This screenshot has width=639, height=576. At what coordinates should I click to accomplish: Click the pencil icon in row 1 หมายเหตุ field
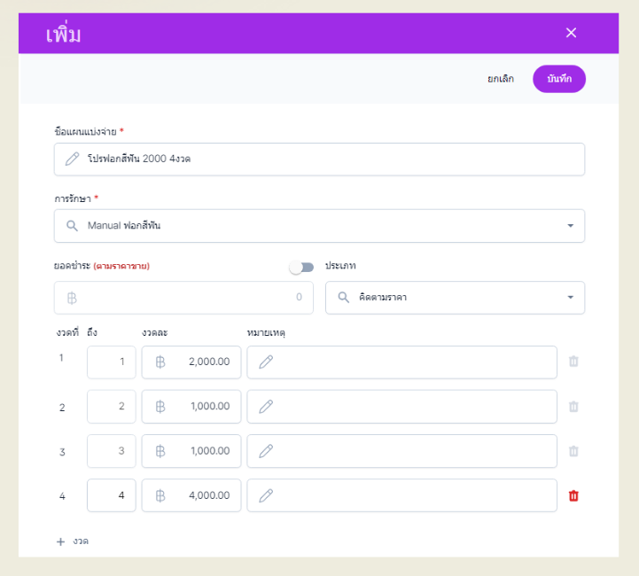(266, 362)
